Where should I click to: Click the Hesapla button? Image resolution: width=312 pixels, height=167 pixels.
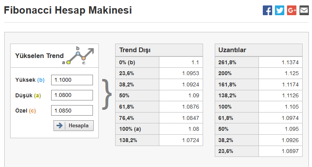coord(73,126)
